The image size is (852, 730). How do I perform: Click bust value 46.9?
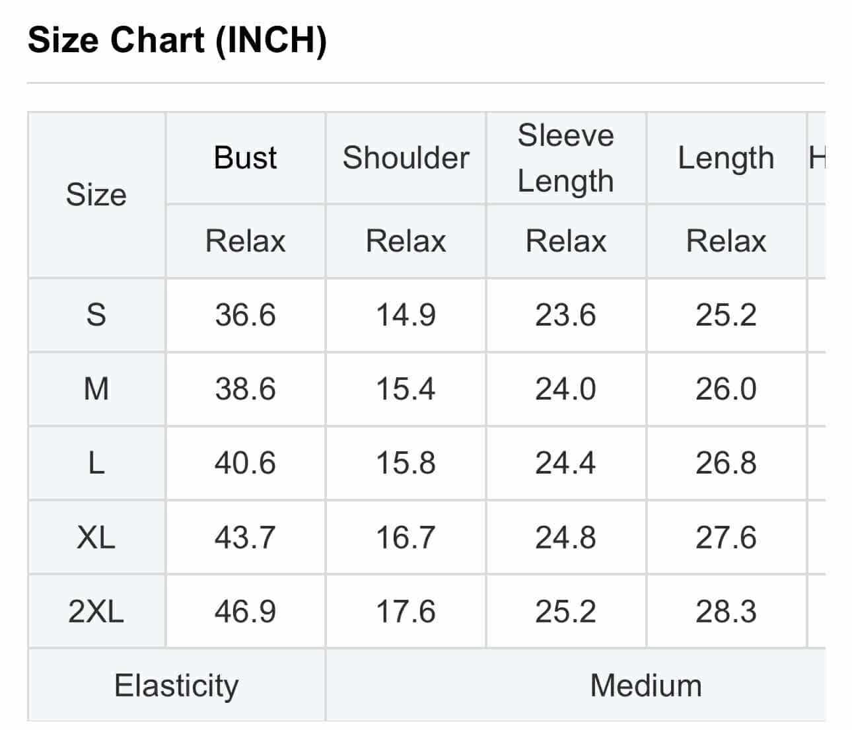tap(245, 611)
